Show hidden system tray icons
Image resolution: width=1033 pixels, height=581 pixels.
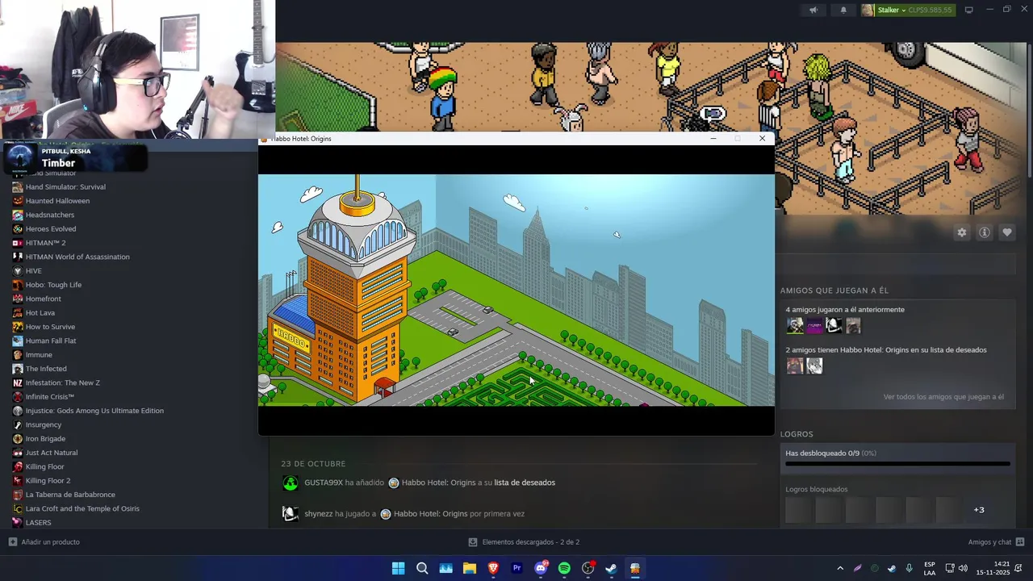840,568
